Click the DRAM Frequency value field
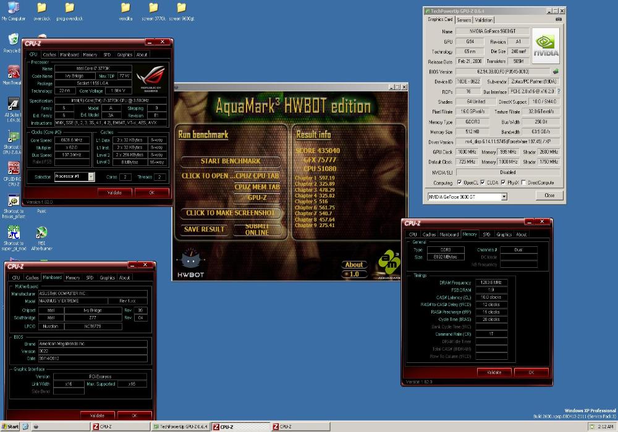Screen dimensions: 618x432 (491, 283)
